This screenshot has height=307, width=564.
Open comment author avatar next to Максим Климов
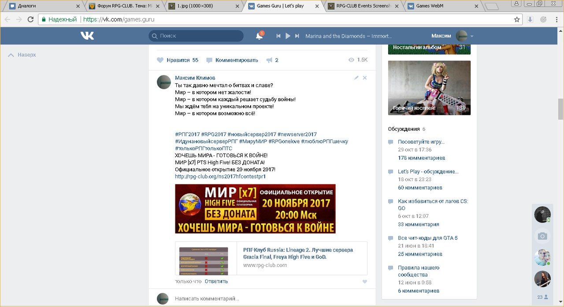pos(164,82)
